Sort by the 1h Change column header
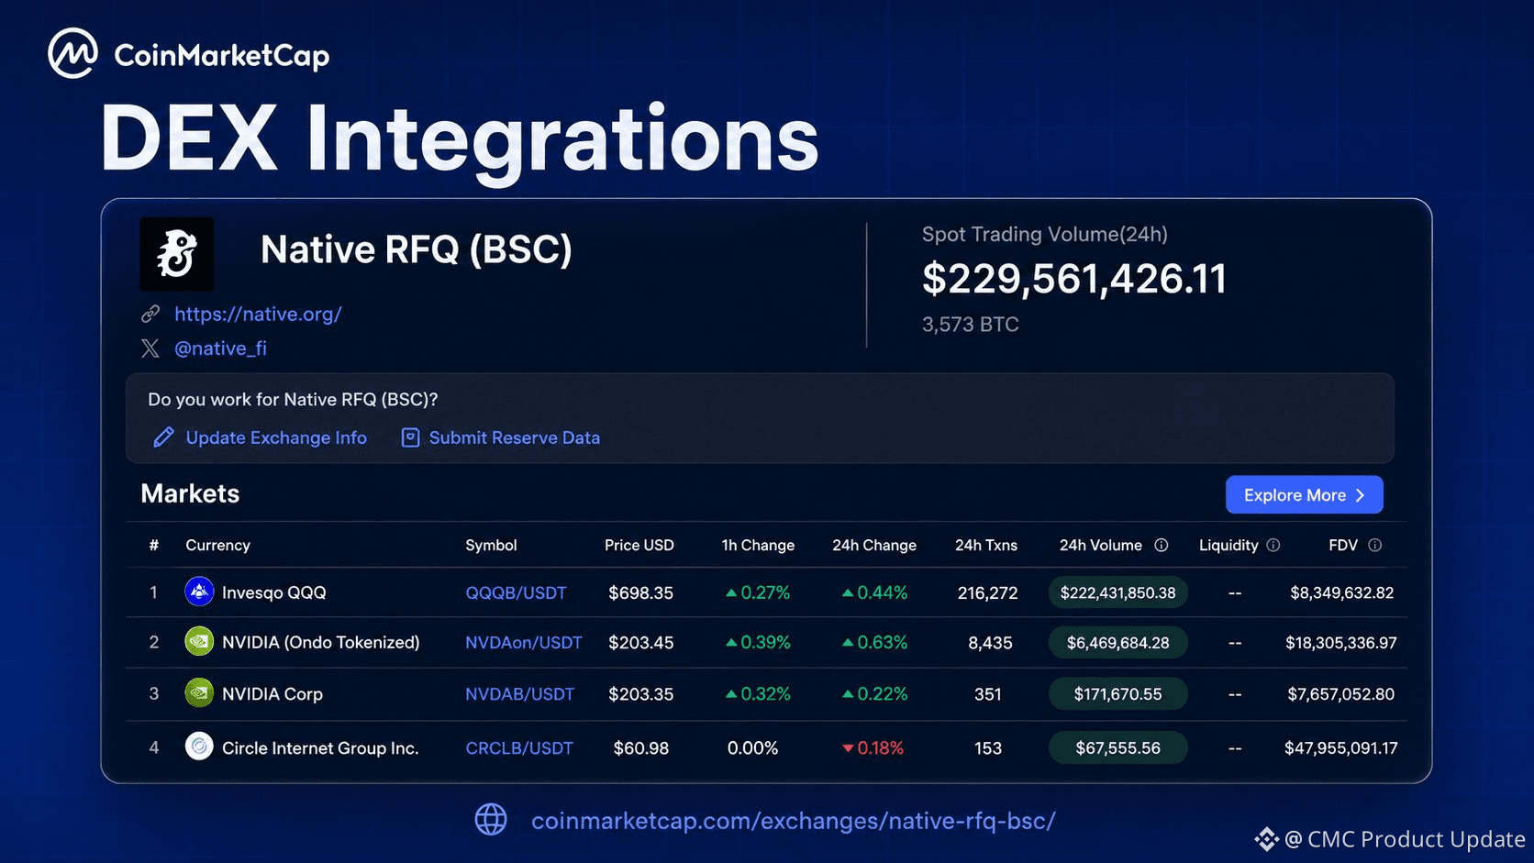This screenshot has width=1534, height=863. coord(758,545)
